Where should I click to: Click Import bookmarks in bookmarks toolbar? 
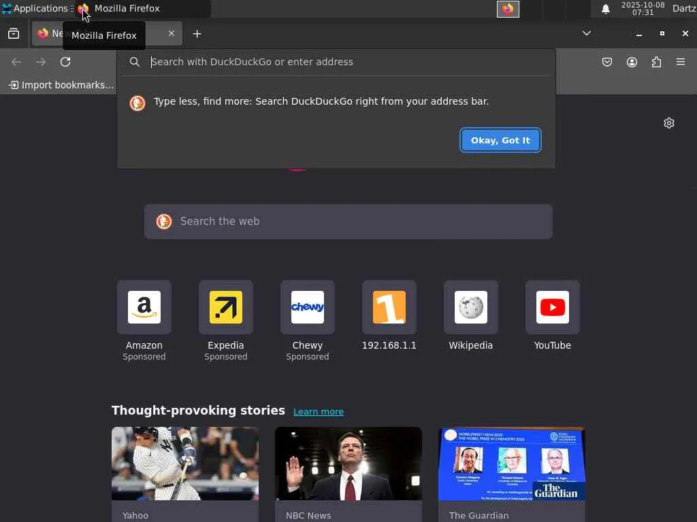[61, 85]
